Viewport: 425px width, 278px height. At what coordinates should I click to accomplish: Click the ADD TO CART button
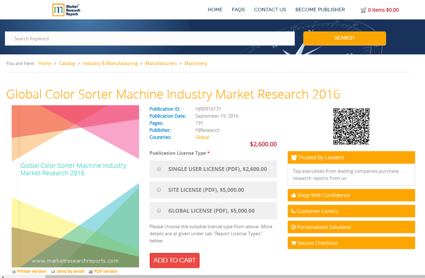pyautogui.click(x=174, y=260)
